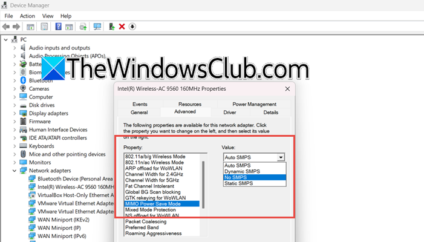The width and height of the screenshot is (424, 242).
Task: Open the Help menu
Action: click(x=66, y=16)
